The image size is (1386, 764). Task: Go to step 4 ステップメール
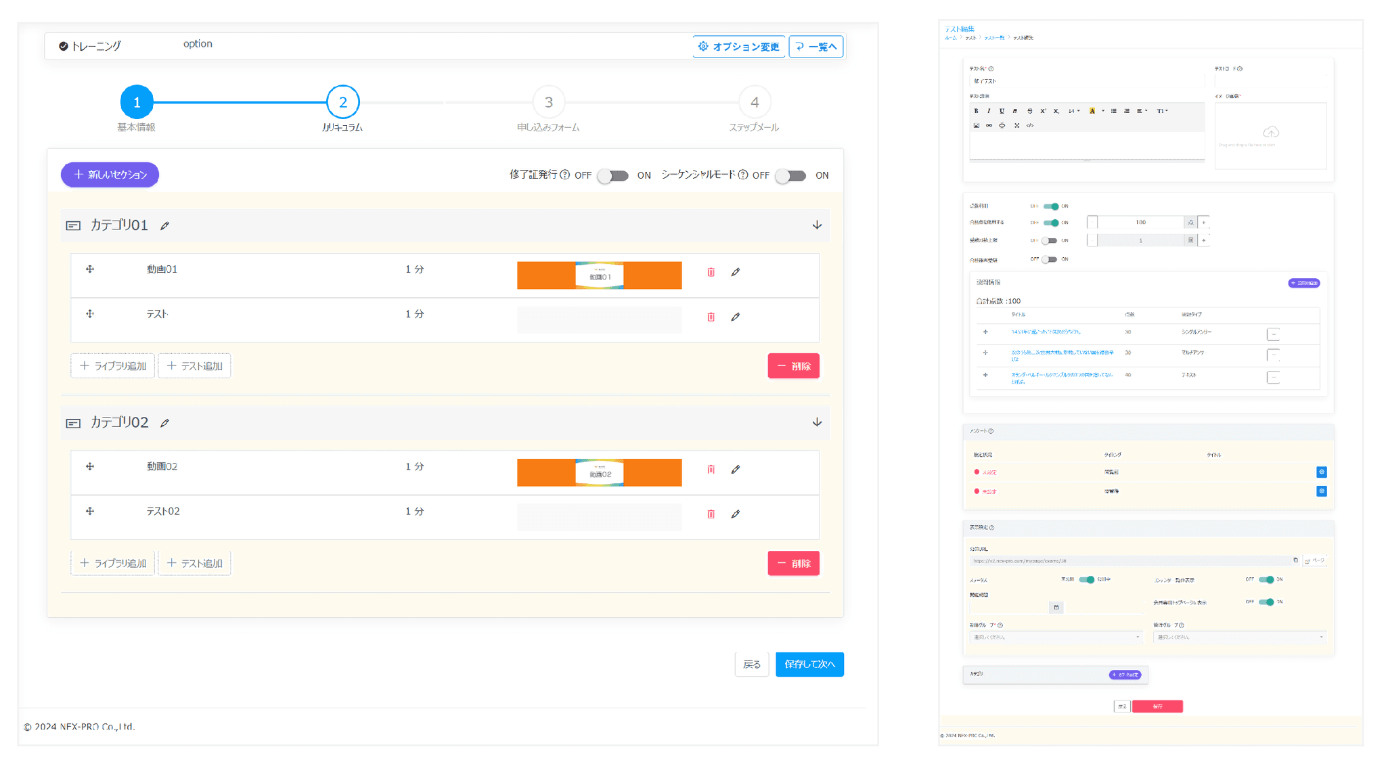[x=754, y=102]
